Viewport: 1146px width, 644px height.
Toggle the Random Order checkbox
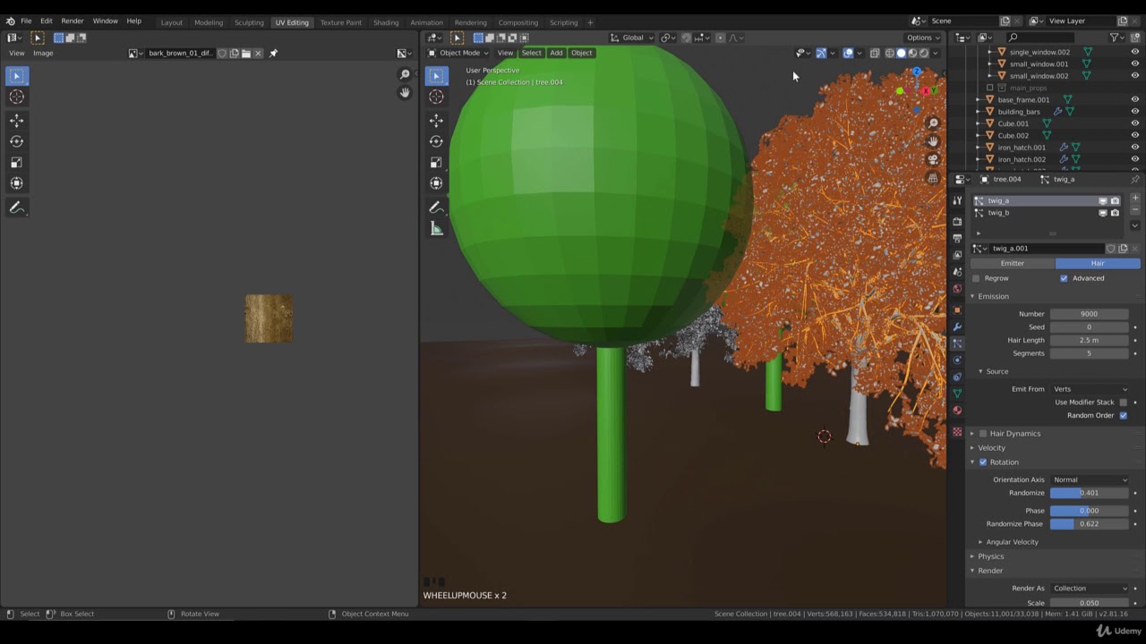coord(1124,415)
